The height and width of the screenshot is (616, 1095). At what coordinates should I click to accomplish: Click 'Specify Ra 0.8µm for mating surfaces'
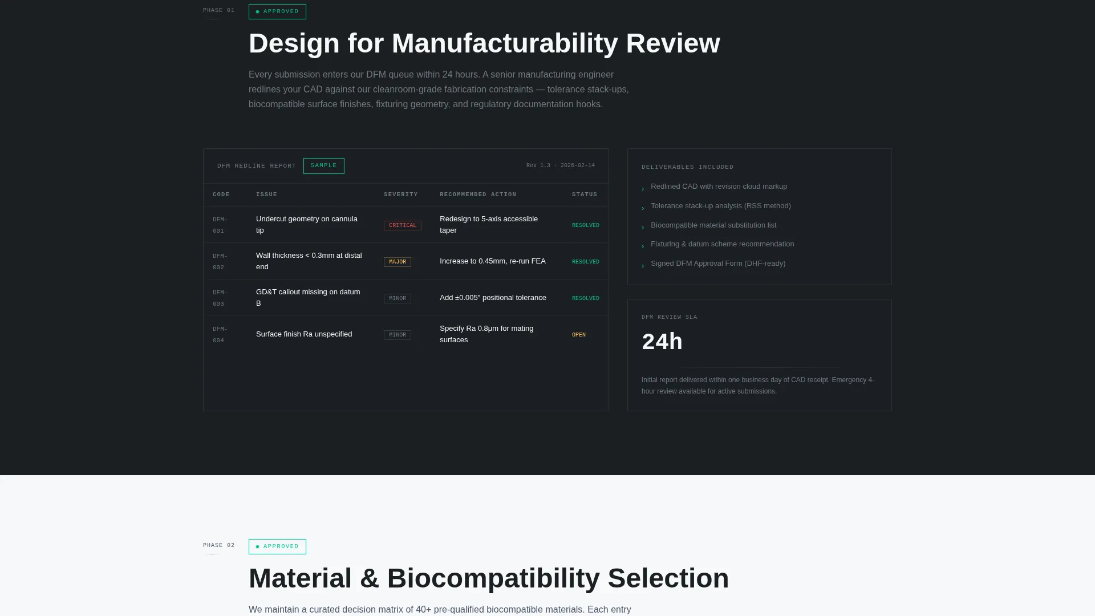(486, 334)
